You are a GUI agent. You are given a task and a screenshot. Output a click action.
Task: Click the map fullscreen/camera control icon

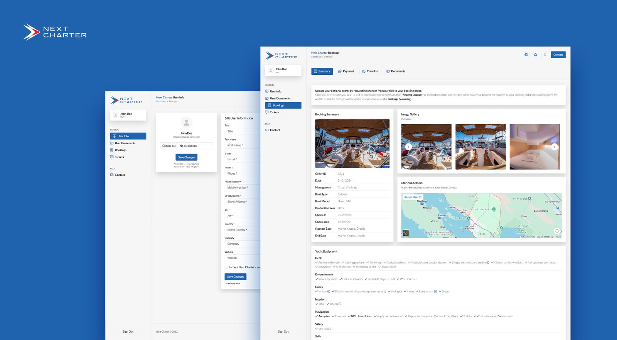(557, 231)
